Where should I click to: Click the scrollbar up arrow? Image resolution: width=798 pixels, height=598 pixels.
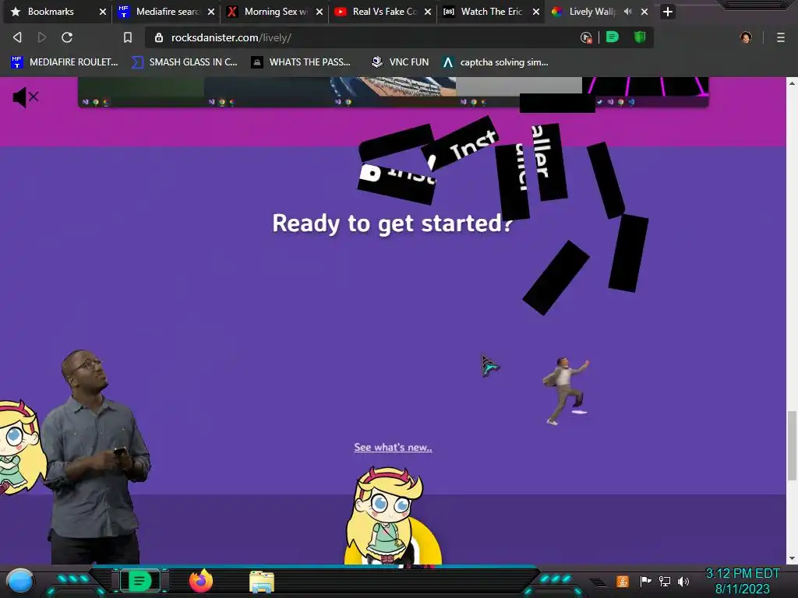point(792,83)
